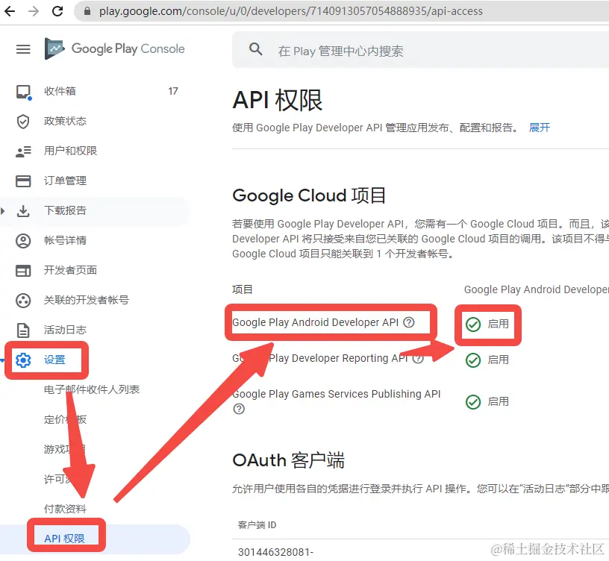This screenshot has height=561, width=609.
Task: Click the Google Play Android Developer column header
Action: click(x=537, y=289)
